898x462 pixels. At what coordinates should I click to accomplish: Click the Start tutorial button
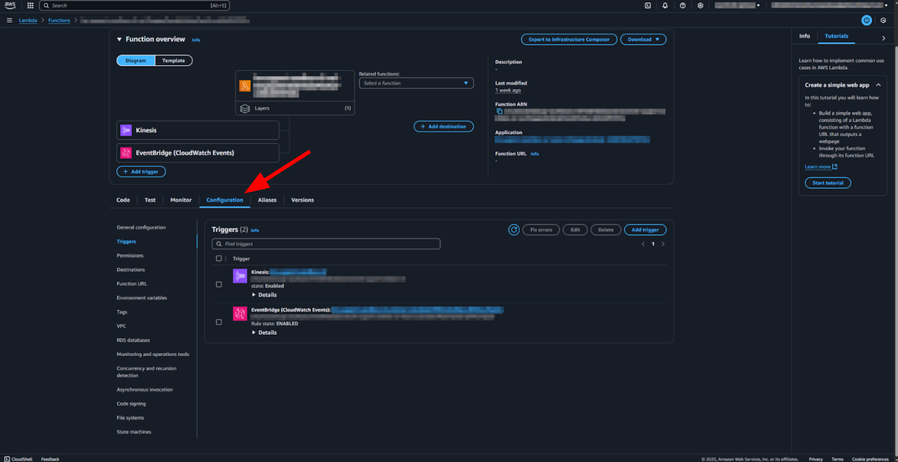tap(828, 183)
